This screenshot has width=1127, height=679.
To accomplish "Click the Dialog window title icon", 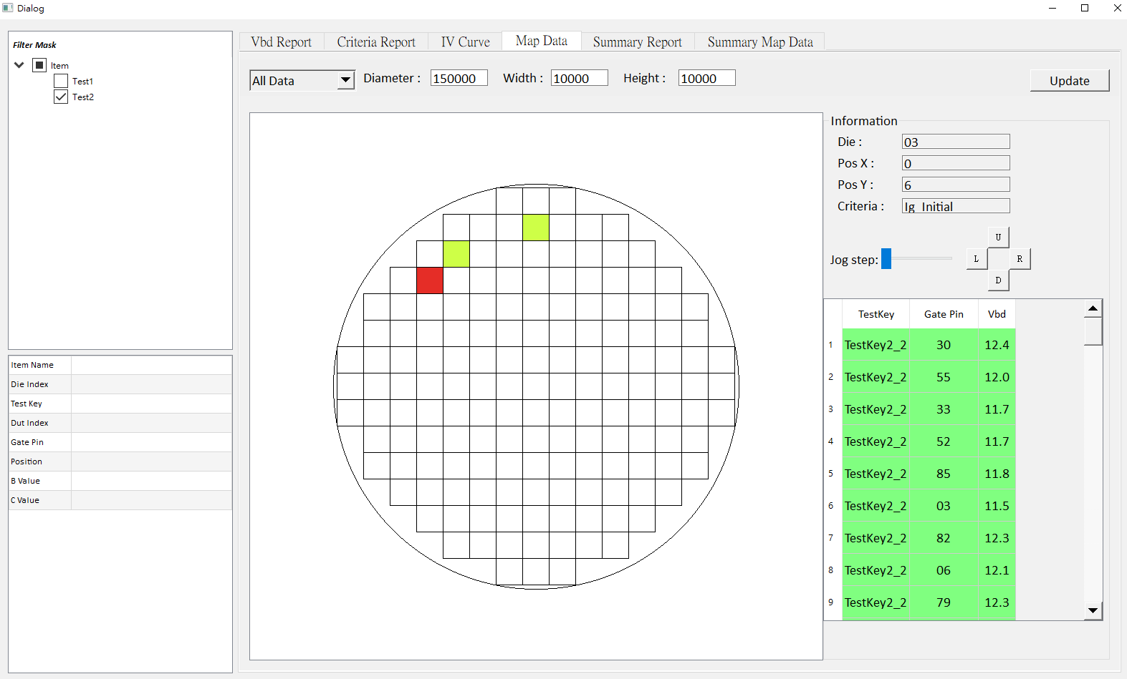I will (x=8, y=8).
